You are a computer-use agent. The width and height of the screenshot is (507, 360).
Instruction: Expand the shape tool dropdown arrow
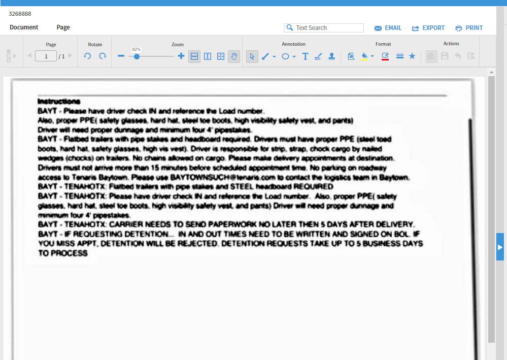294,56
